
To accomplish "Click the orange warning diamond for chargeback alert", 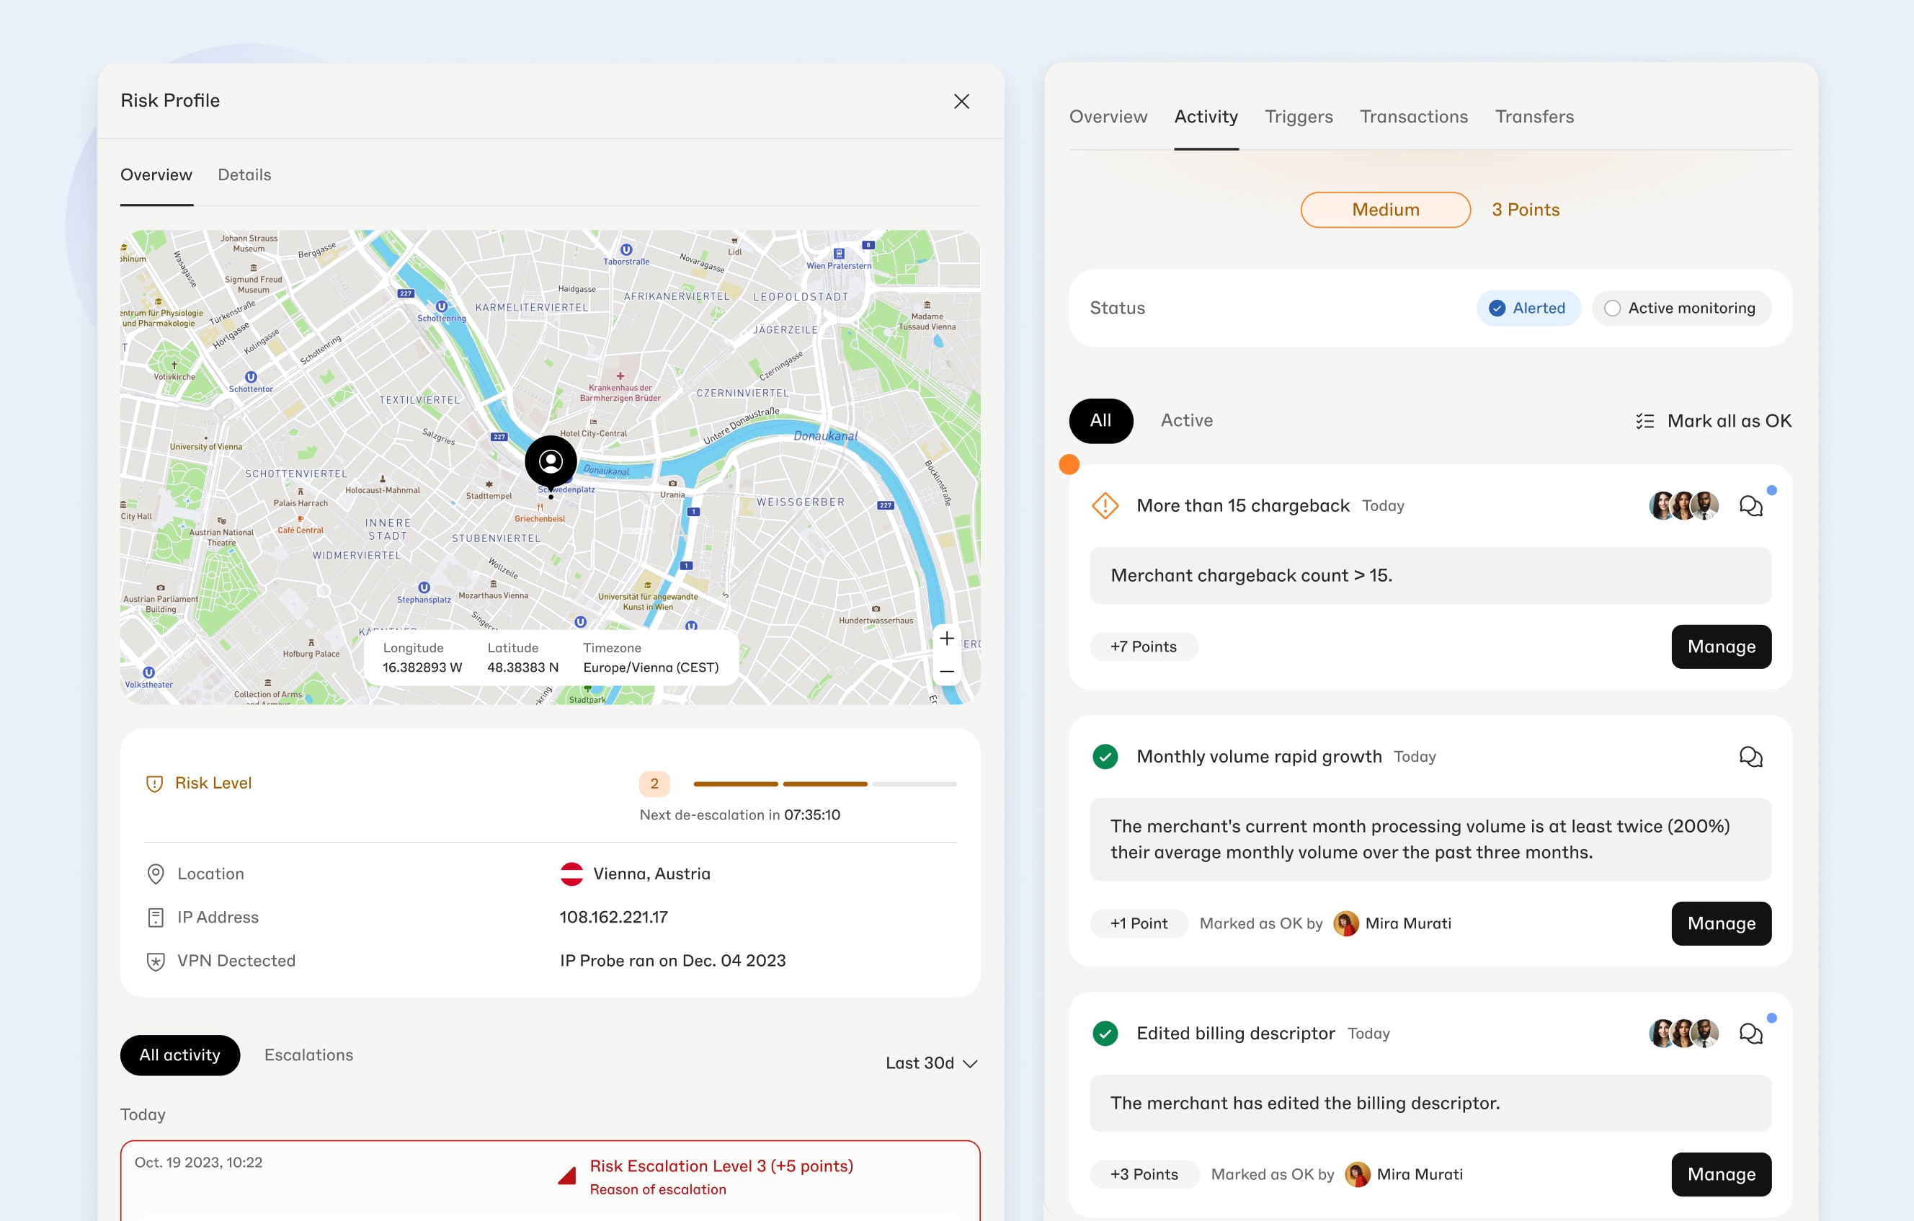I will point(1105,505).
